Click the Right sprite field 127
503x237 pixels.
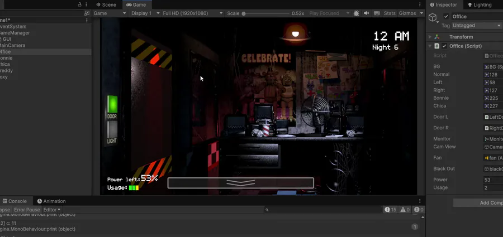pos(493,90)
